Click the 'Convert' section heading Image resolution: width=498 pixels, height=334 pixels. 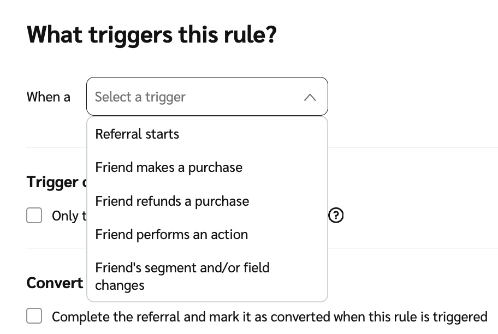pos(55,283)
